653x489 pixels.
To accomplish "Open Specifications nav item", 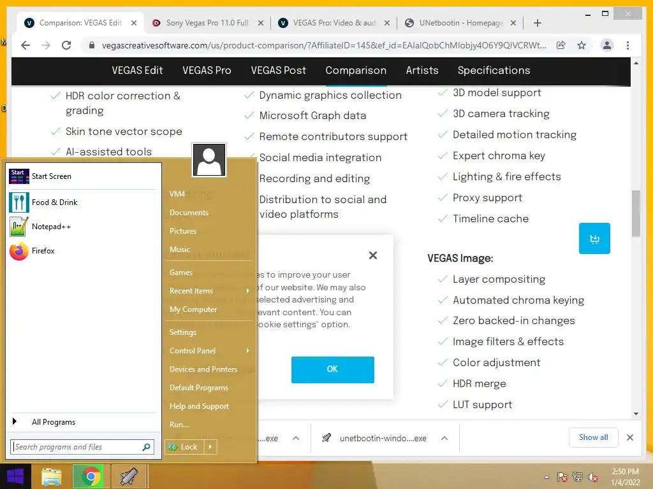I will coord(494,70).
